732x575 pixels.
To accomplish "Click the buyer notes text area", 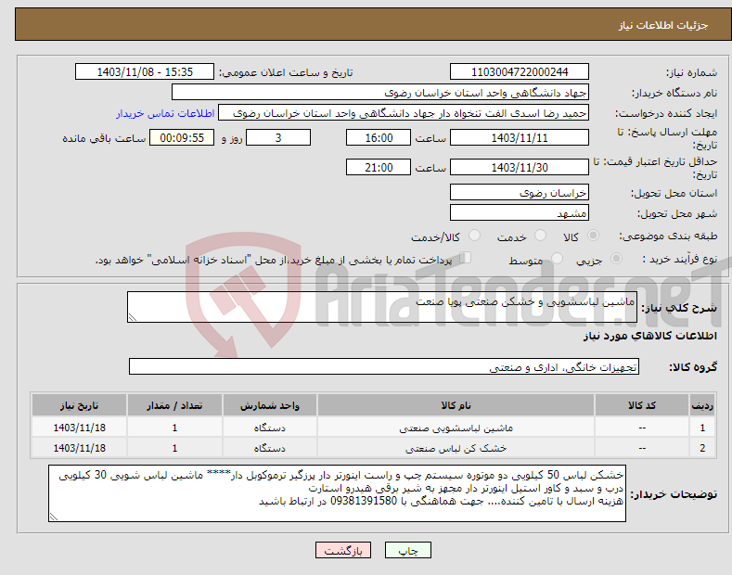I will (337, 493).
